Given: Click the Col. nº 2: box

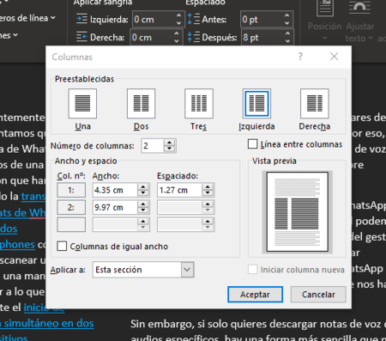Looking at the screenshot, I should coord(71,207).
